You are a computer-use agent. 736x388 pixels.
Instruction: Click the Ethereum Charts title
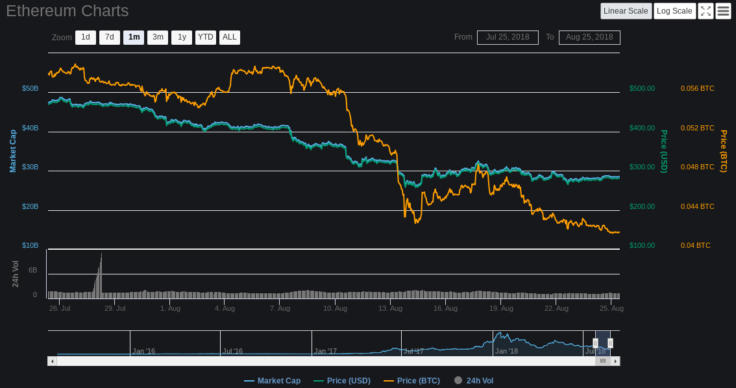coord(67,11)
